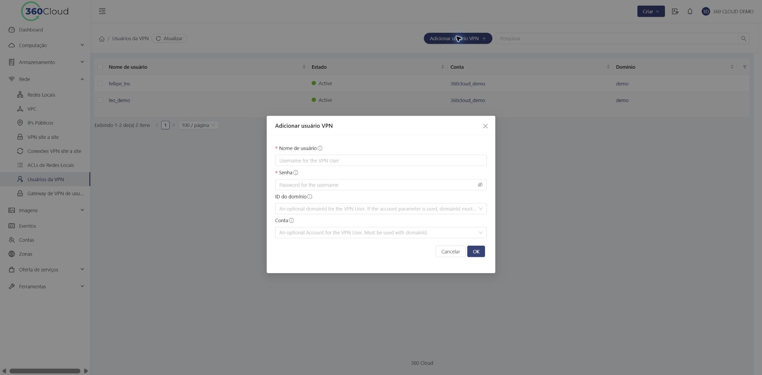Sort by the Conta column arrows
Image resolution: width=762 pixels, height=375 pixels.
608,67
